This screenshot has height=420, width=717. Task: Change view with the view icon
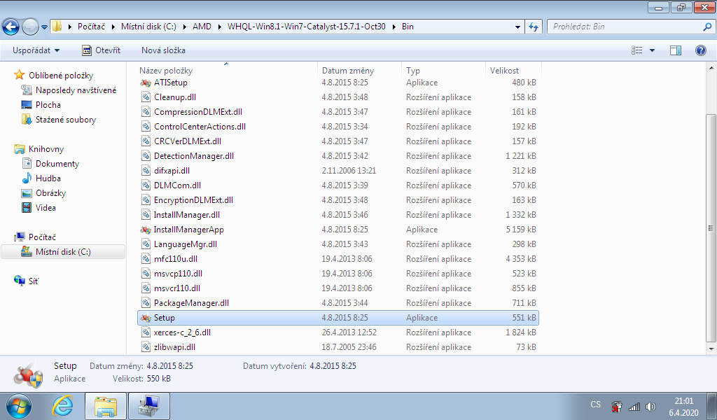tap(637, 50)
